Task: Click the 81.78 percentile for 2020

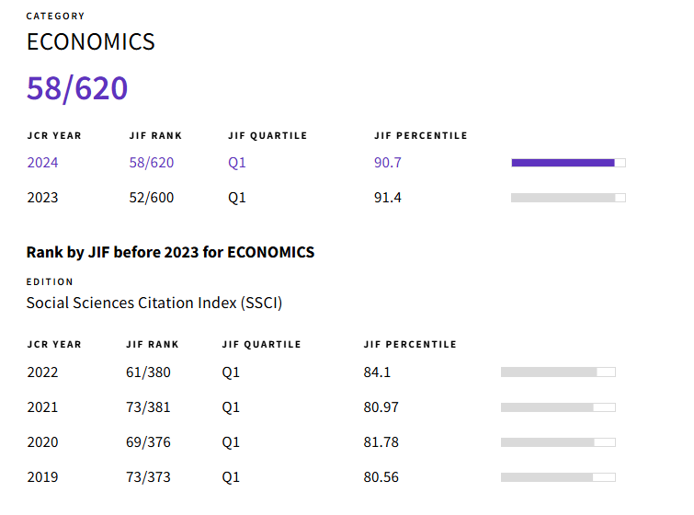Action: click(x=381, y=442)
